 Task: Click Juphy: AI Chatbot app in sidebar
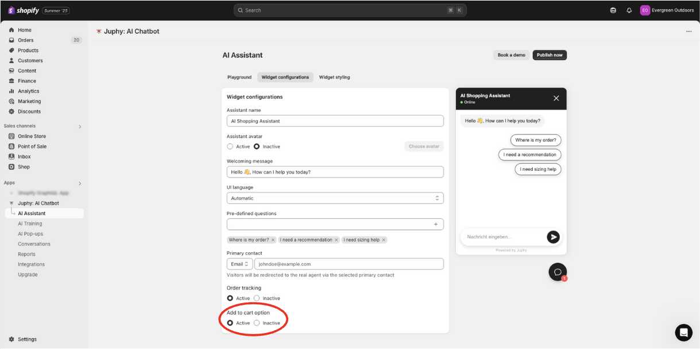point(38,203)
